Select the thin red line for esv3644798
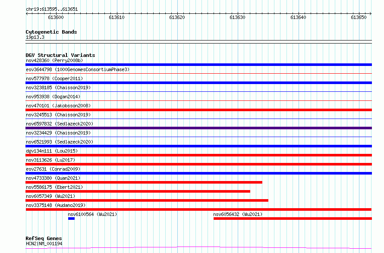This screenshot has width=384, height=253. pyautogui.click(x=198, y=73)
